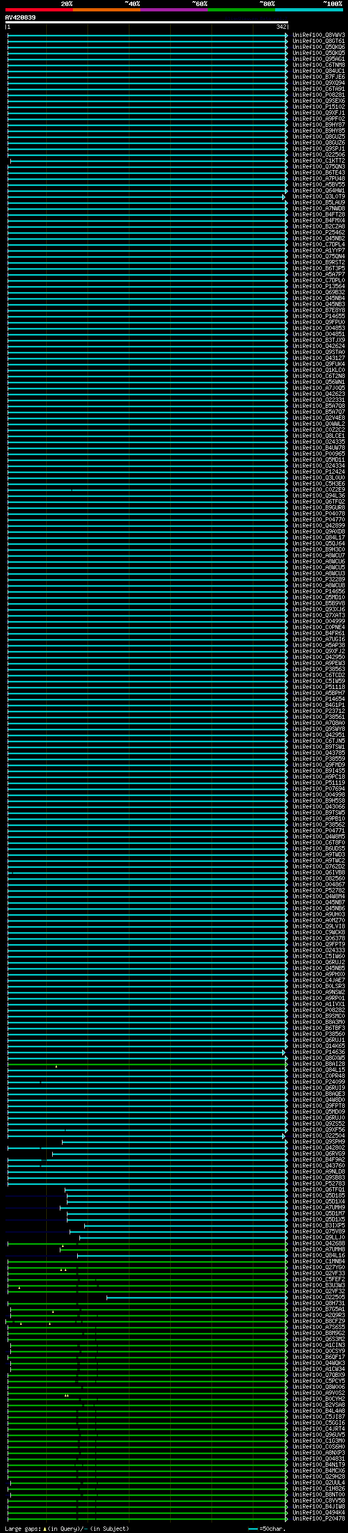Image resolution: width=348 pixels, height=1533 pixels.
Task: Select hit UniRef100_P13564
Action: 318,286
